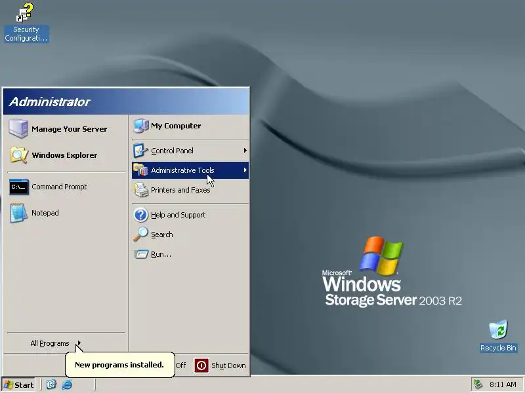Select the Control Panel menu entry
This screenshot has height=393, width=525.
click(190, 151)
